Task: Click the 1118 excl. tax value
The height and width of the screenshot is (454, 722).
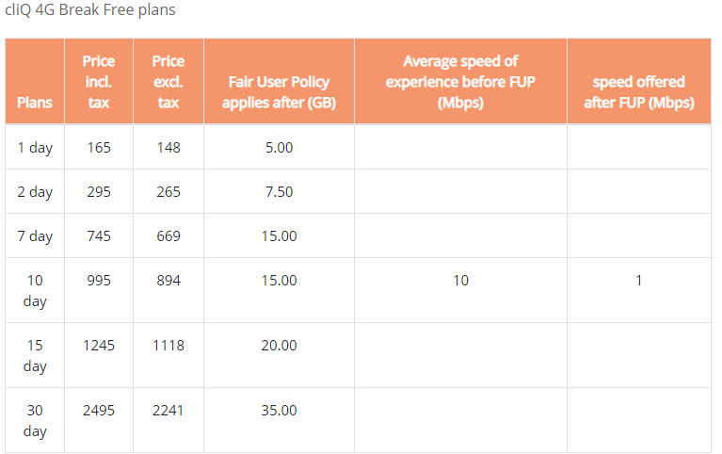Action: (168, 346)
